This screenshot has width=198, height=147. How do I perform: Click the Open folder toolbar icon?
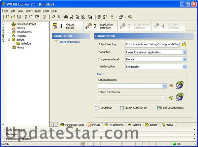[x=13, y=17]
